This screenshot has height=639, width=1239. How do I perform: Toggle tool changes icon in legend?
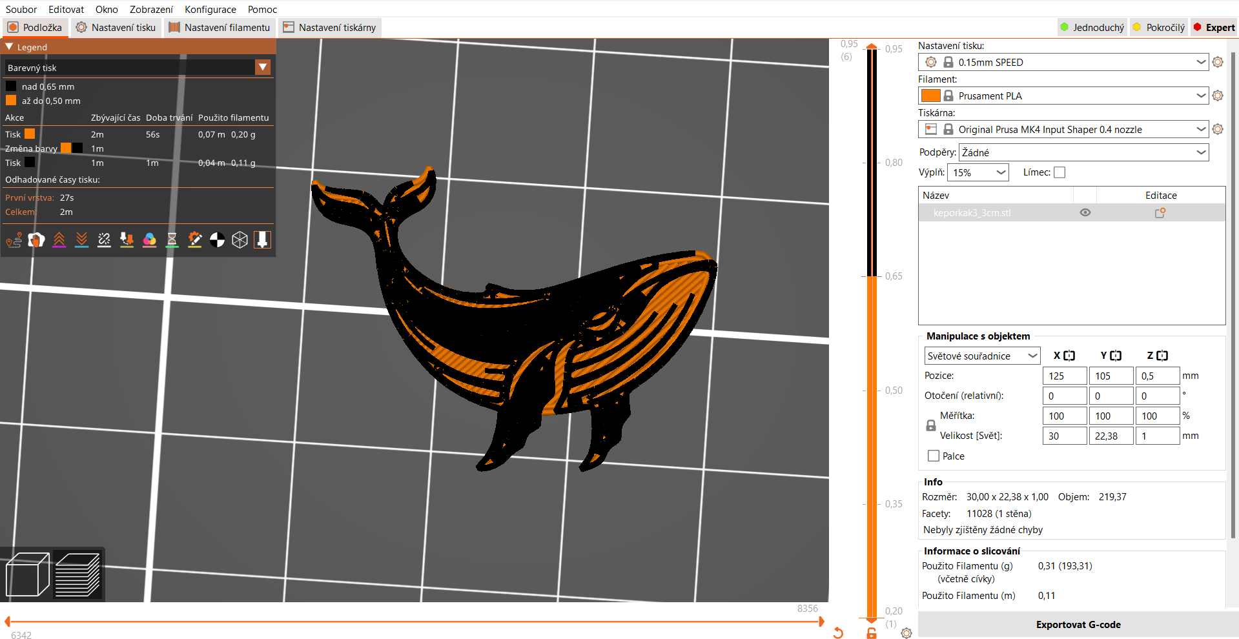[x=127, y=240]
